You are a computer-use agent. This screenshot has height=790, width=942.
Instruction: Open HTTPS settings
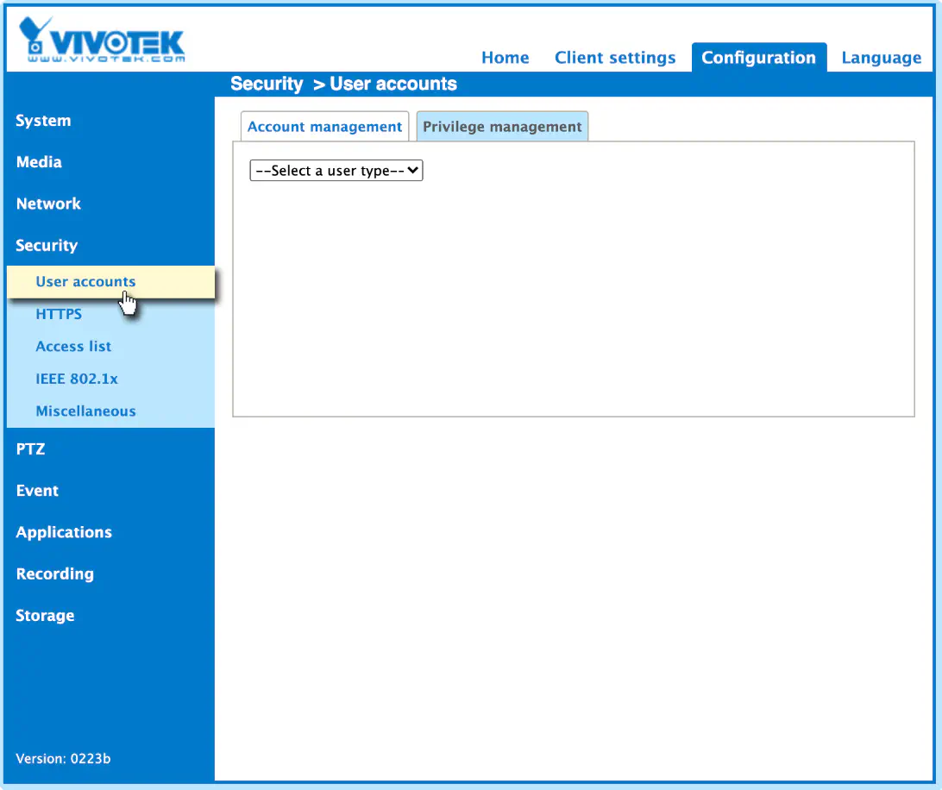pos(59,314)
